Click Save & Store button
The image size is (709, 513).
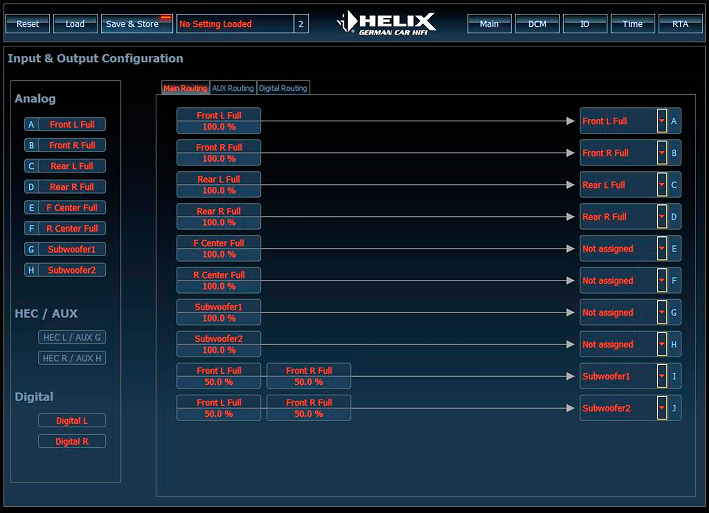136,24
